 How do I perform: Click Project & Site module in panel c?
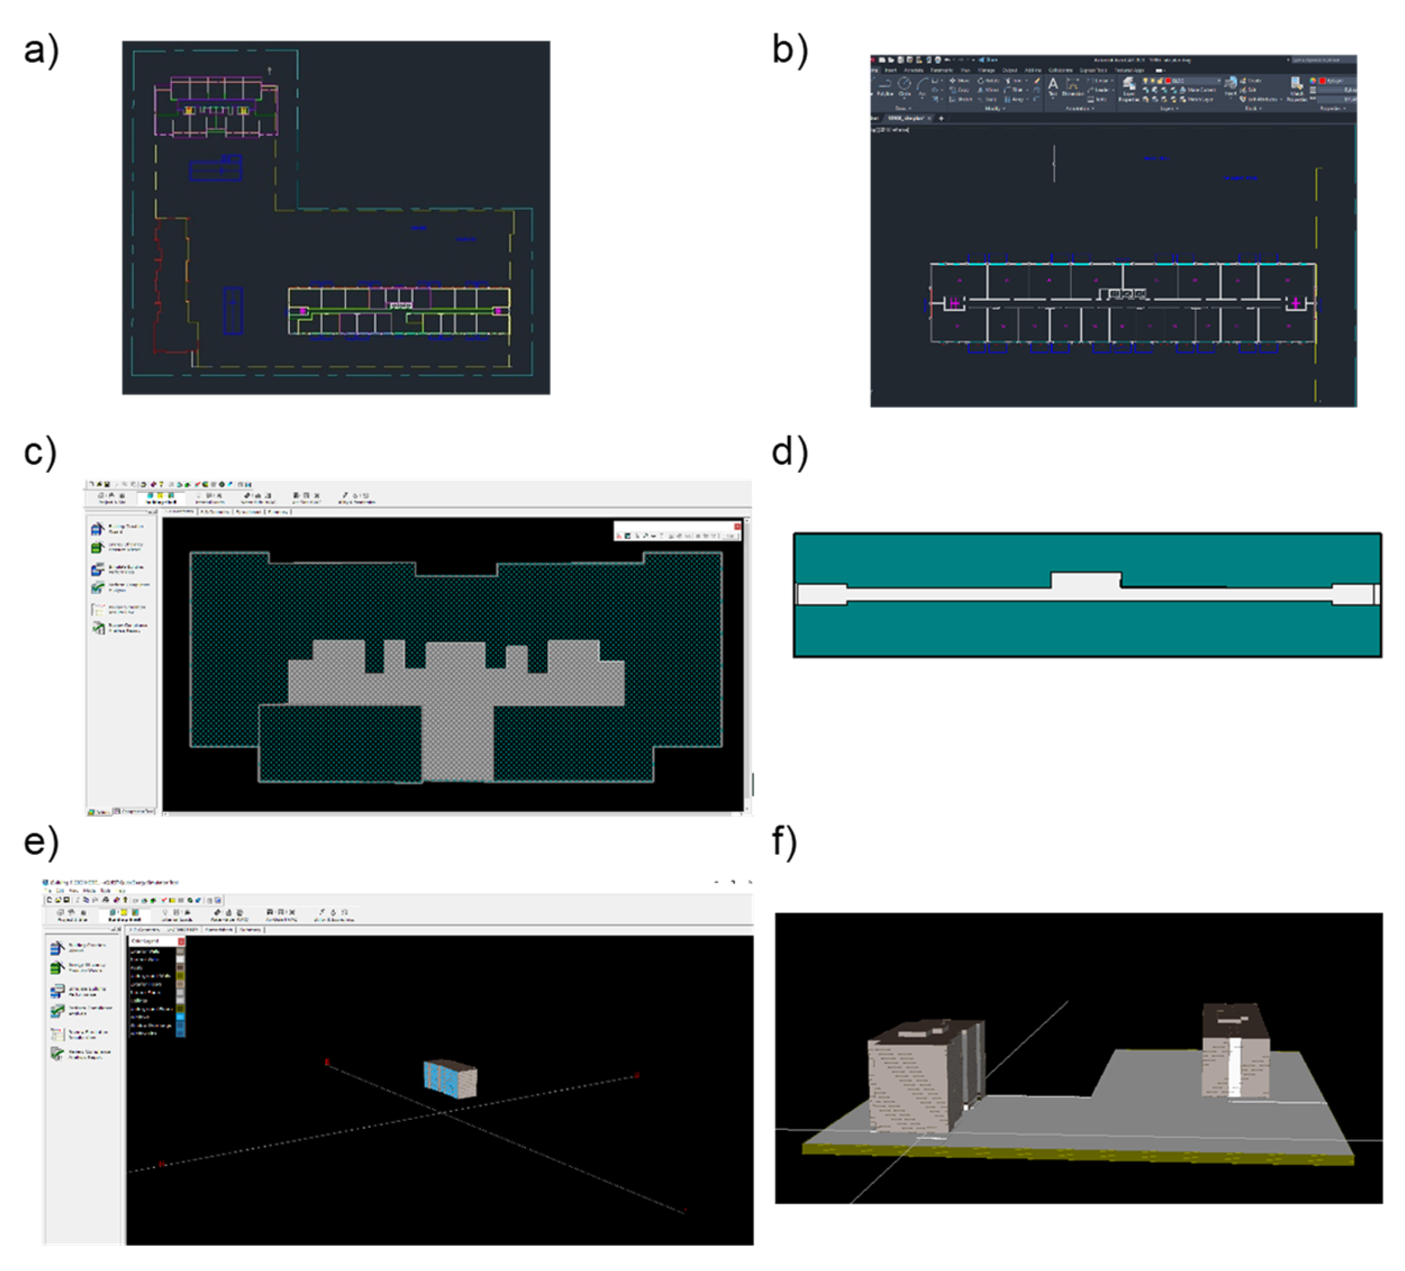point(112,498)
